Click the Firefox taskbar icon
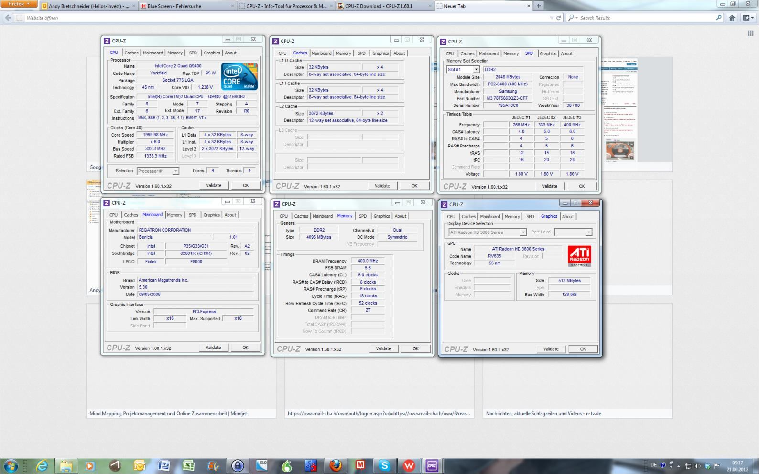Viewport: 759px width, 474px height. point(336,465)
